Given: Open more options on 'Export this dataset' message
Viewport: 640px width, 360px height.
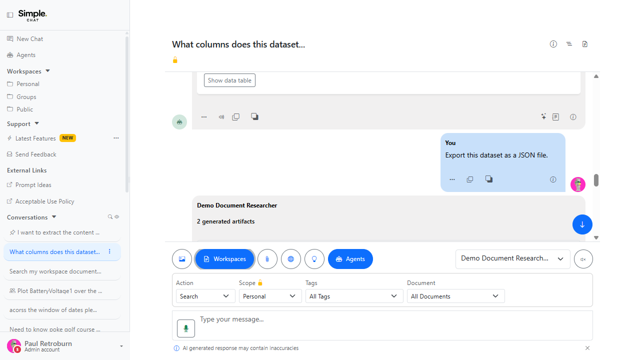Looking at the screenshot, I should (x=452, y=179).
